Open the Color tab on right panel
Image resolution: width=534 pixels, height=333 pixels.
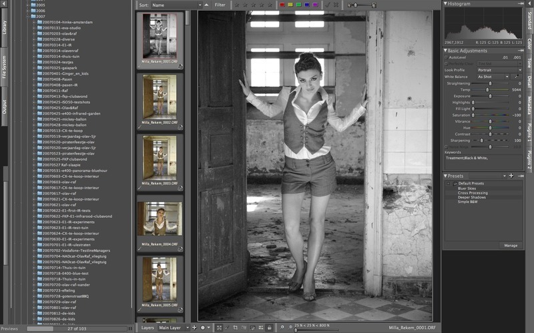[529, 44]
